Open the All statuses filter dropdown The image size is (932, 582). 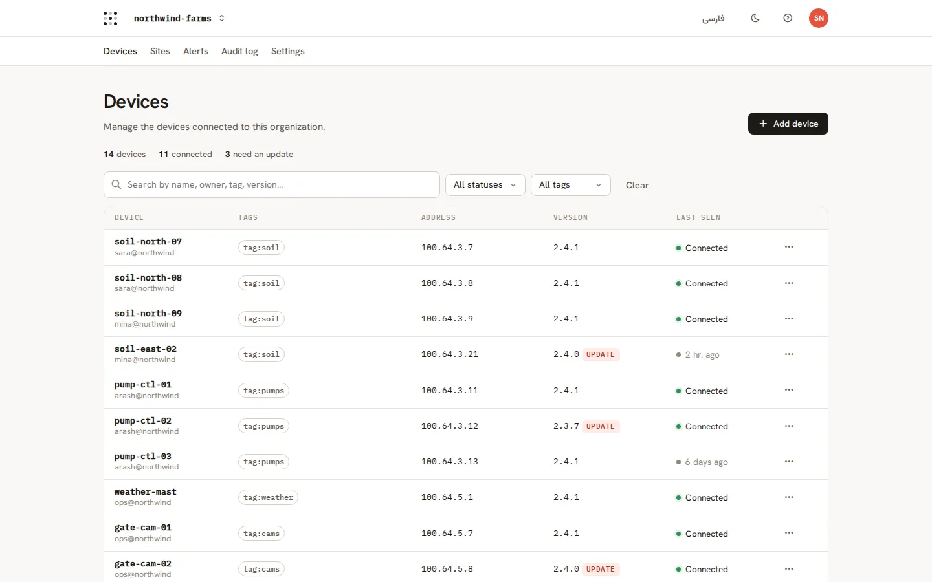(x=485, y=185)
